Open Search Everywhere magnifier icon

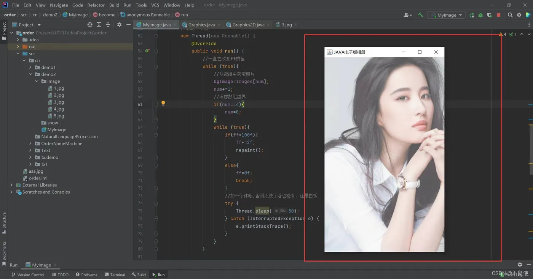510,15
